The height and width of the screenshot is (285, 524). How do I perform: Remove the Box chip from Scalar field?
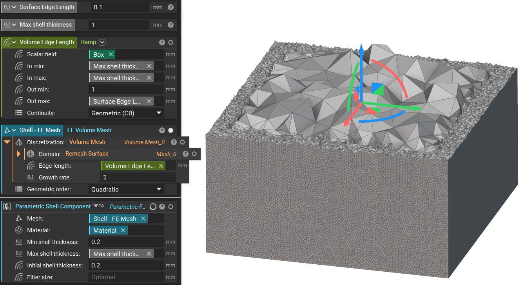pos(111,54)
